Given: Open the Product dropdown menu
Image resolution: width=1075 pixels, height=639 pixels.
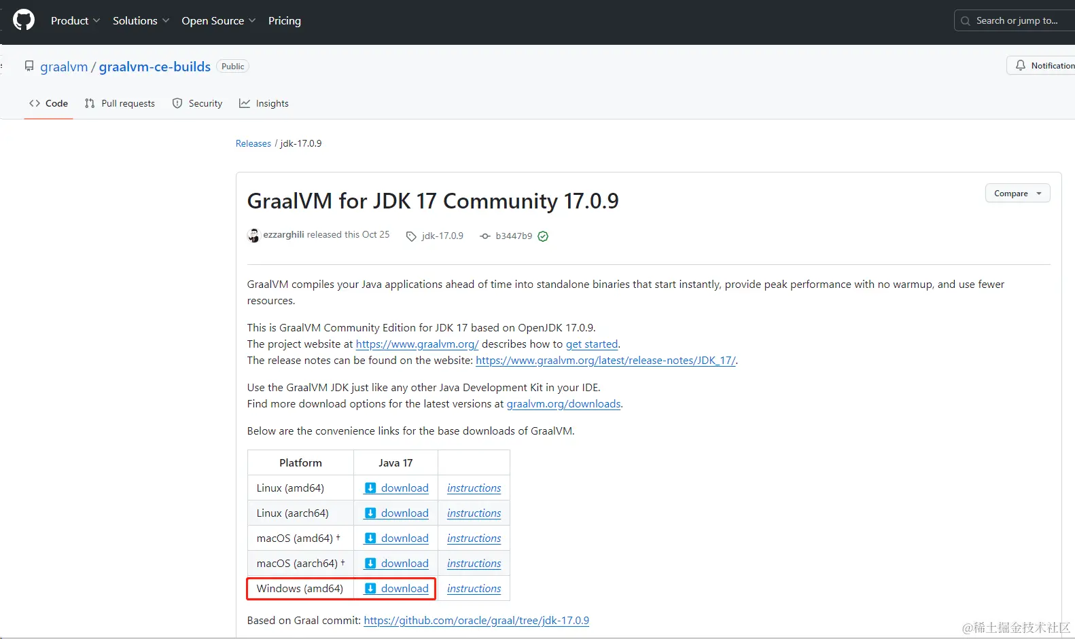Looking at the screenshot, I should click(x=75, y=21).
